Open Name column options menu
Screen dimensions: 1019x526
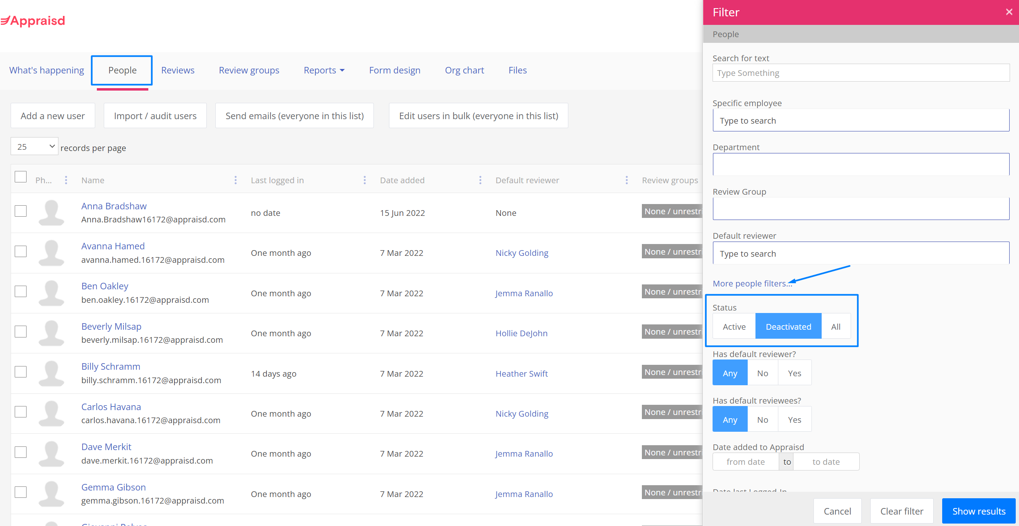click(235, 180)
